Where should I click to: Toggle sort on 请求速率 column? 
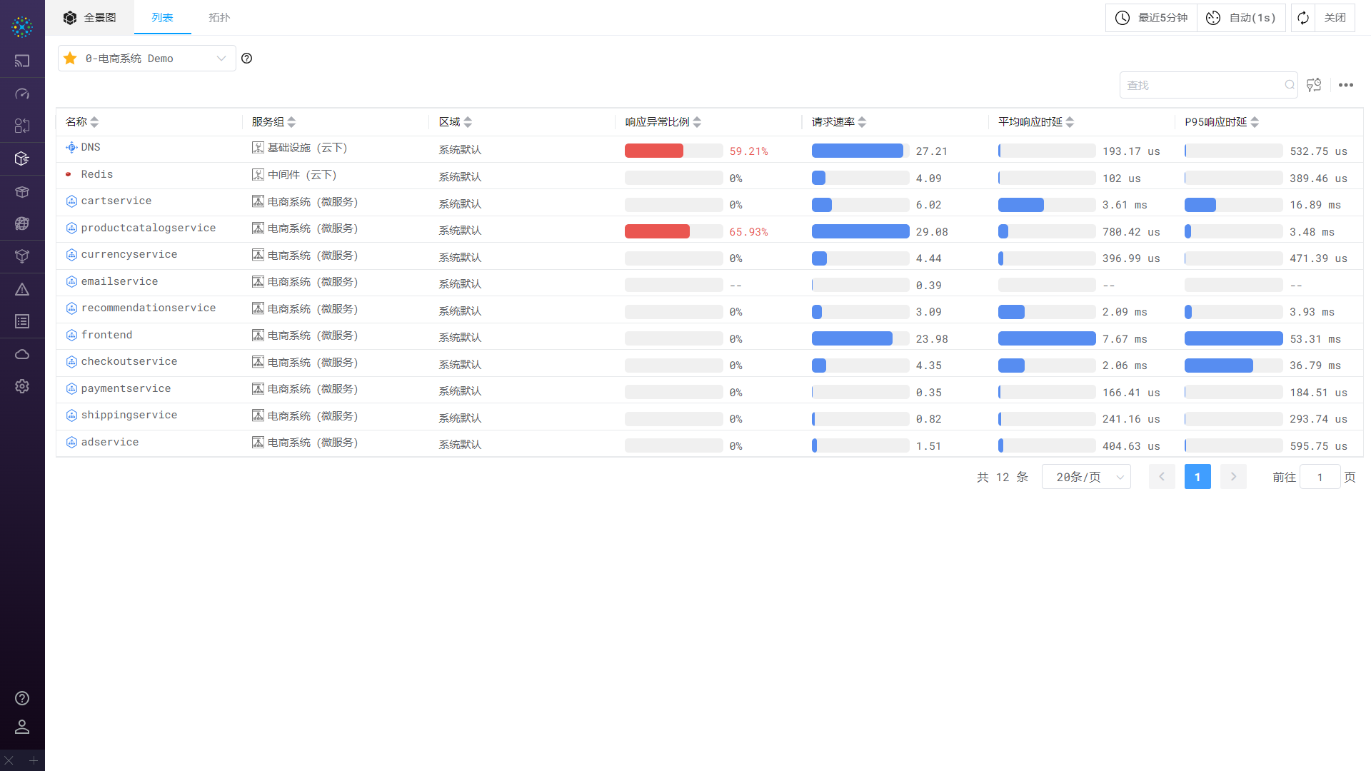pyautogui.click(x=862, y=122)
